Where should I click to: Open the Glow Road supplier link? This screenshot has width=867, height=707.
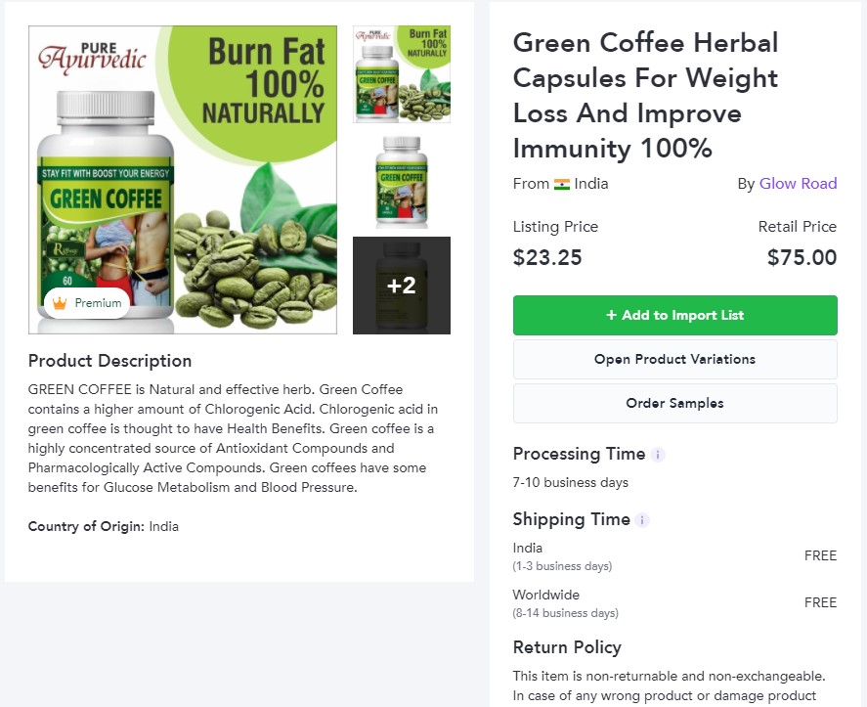(798, 184)
